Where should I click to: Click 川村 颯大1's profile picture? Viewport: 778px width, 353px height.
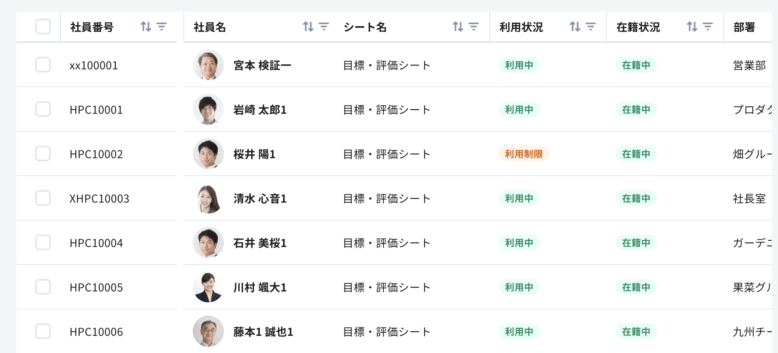click(x=208, y=287)
